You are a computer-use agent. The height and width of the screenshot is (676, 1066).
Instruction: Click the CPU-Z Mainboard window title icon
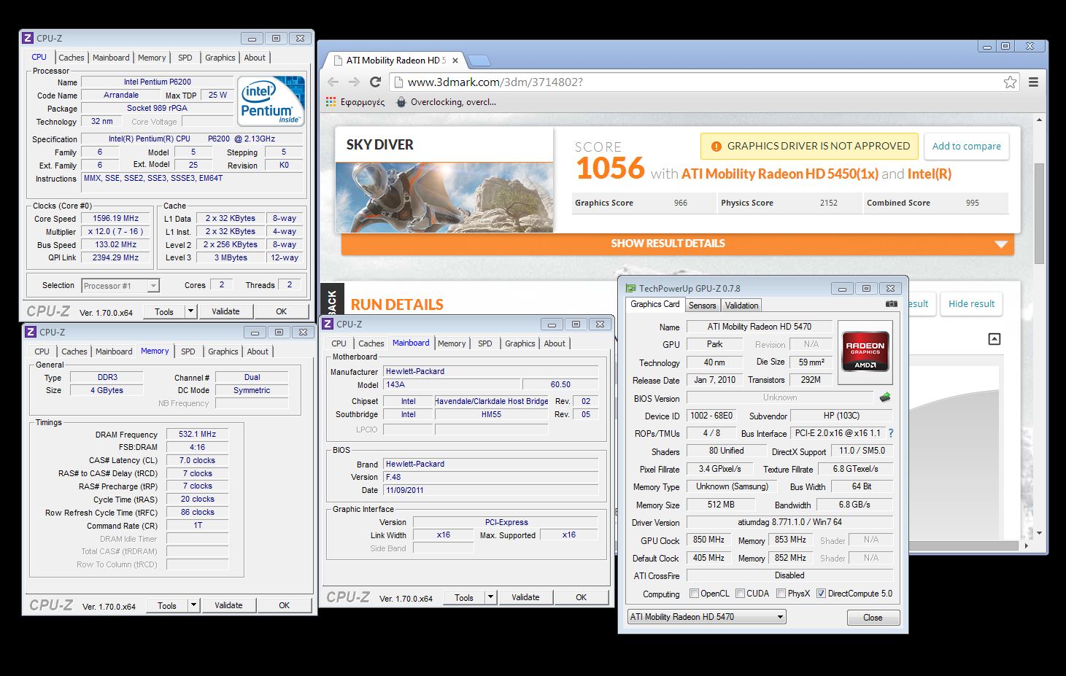coord(328,324)
